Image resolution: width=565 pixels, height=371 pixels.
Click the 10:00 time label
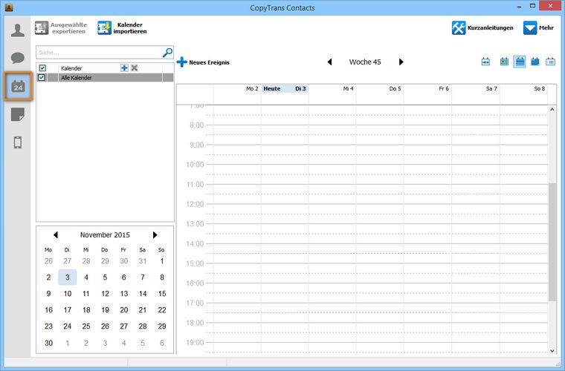point(195,165)
